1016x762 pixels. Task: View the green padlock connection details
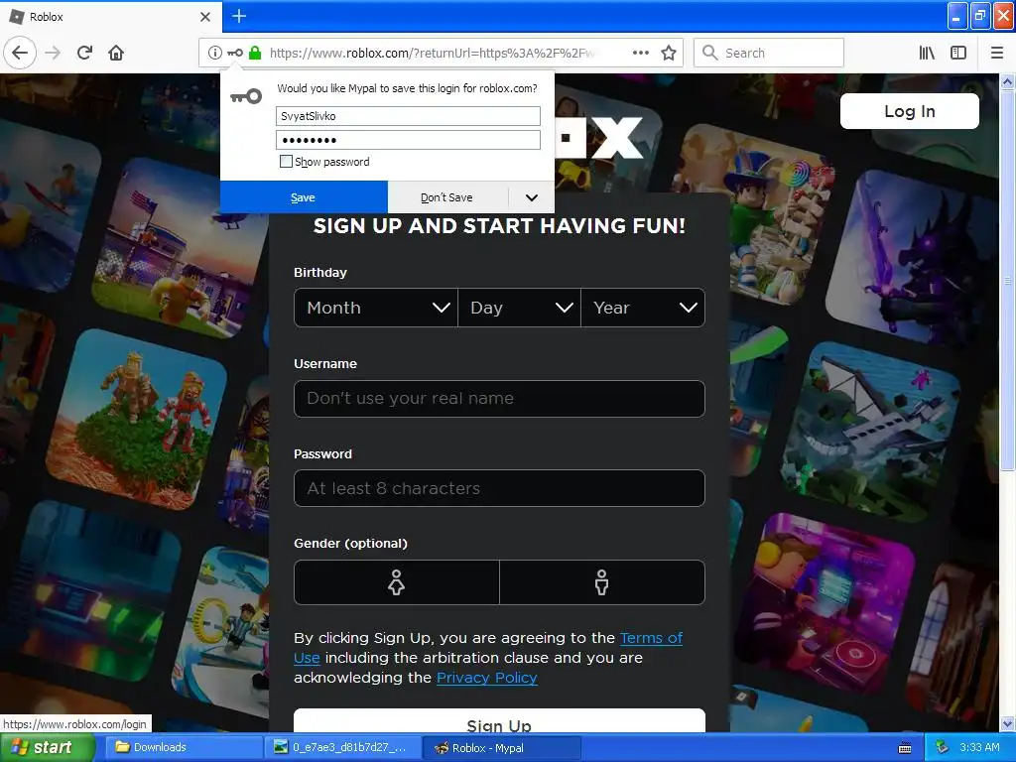(x=255, y=53)
